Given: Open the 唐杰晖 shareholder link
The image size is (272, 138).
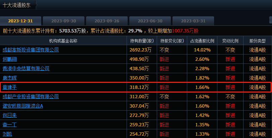Looking at the screenshot, I should point(10,78).
